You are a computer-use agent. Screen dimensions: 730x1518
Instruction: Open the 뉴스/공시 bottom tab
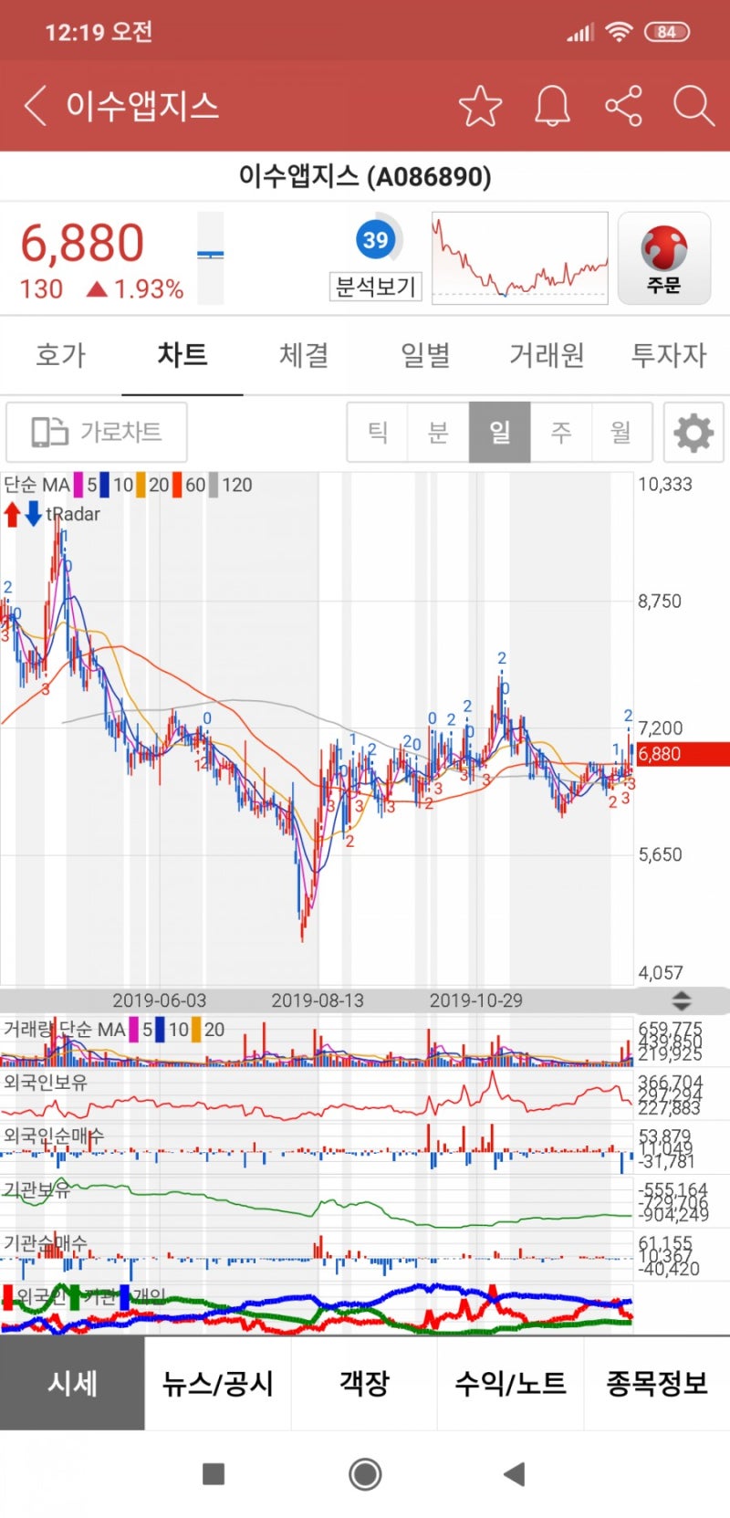(218, 1383)
